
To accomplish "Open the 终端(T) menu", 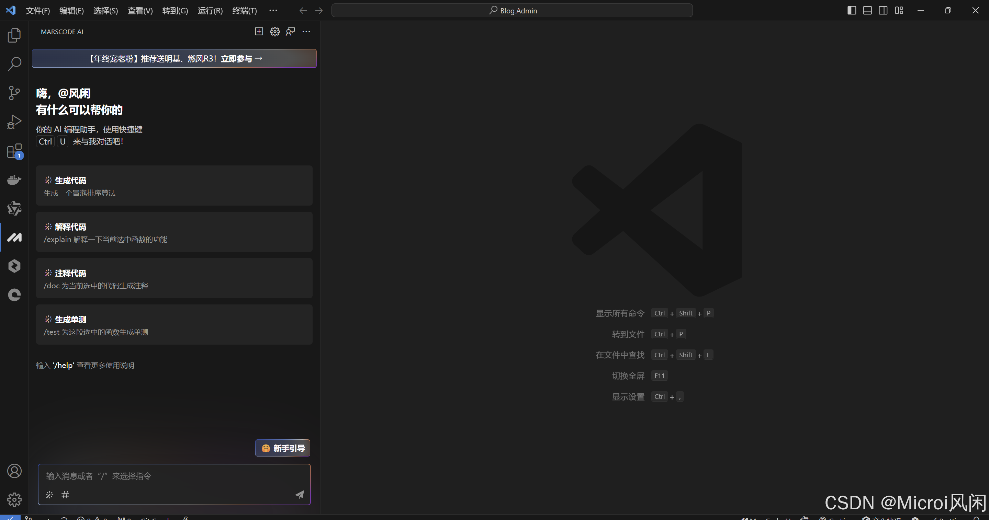I will (x=244, y=11).
